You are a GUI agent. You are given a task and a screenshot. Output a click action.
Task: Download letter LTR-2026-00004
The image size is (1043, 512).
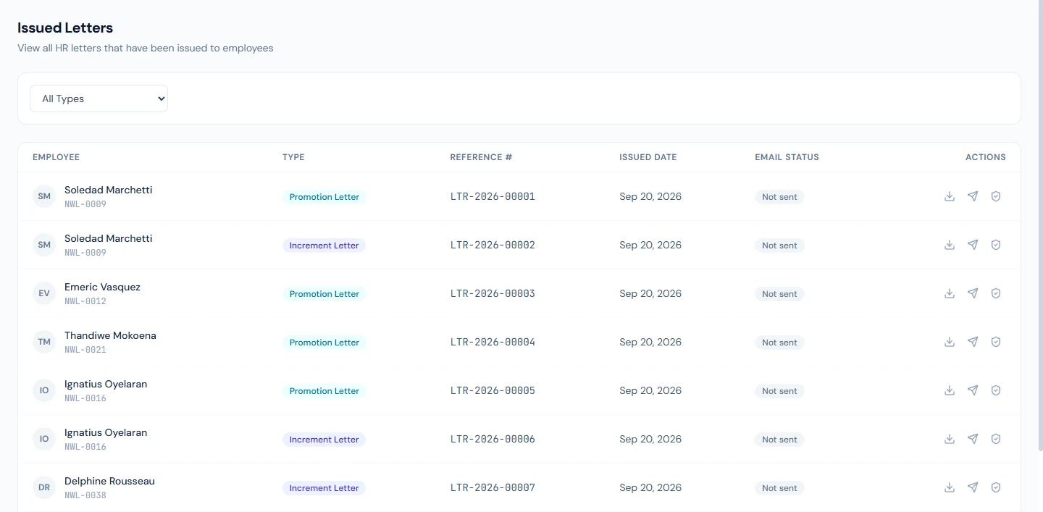[x=950, y=342]
